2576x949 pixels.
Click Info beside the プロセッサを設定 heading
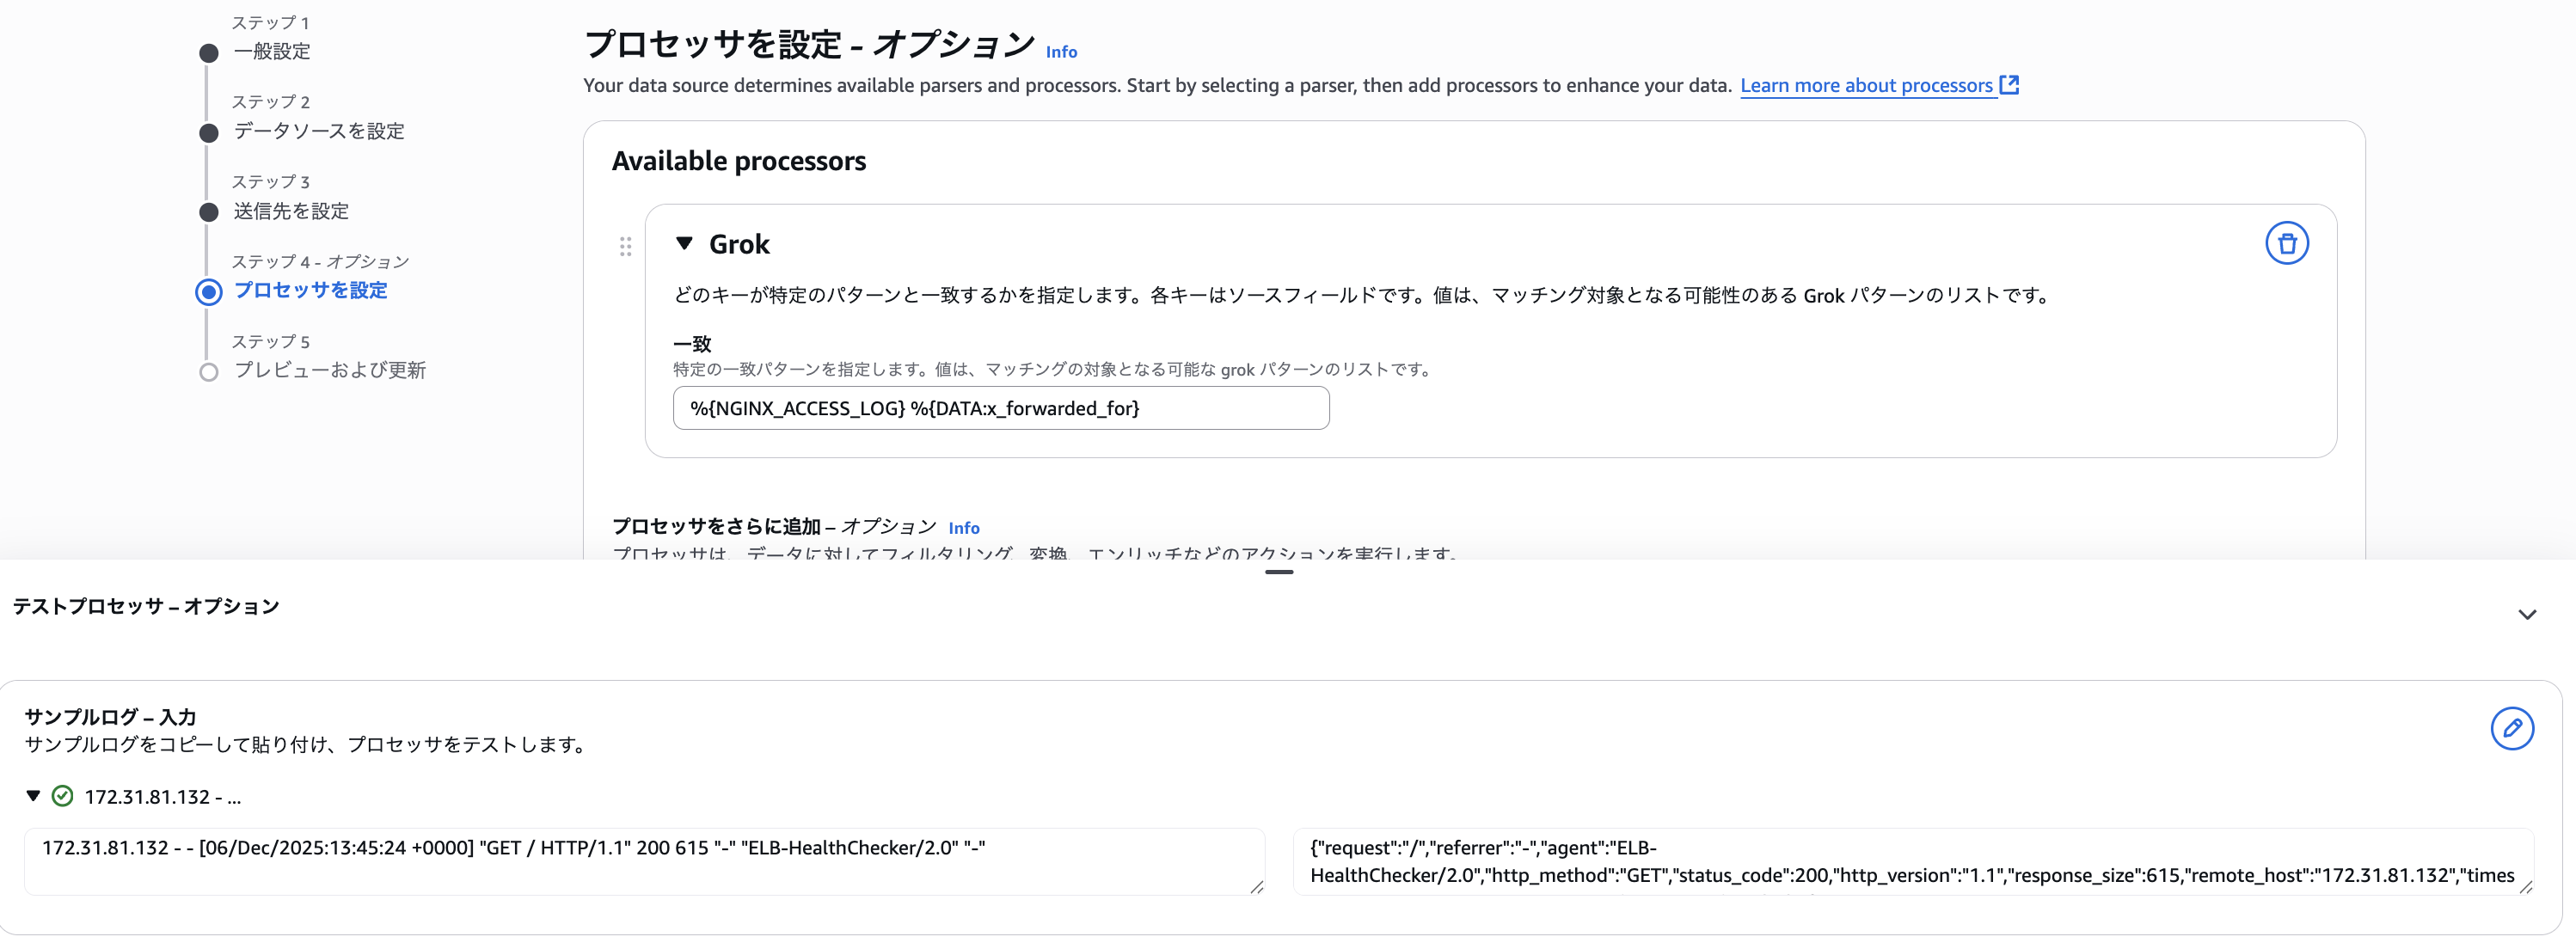(x=1060, y=52)
